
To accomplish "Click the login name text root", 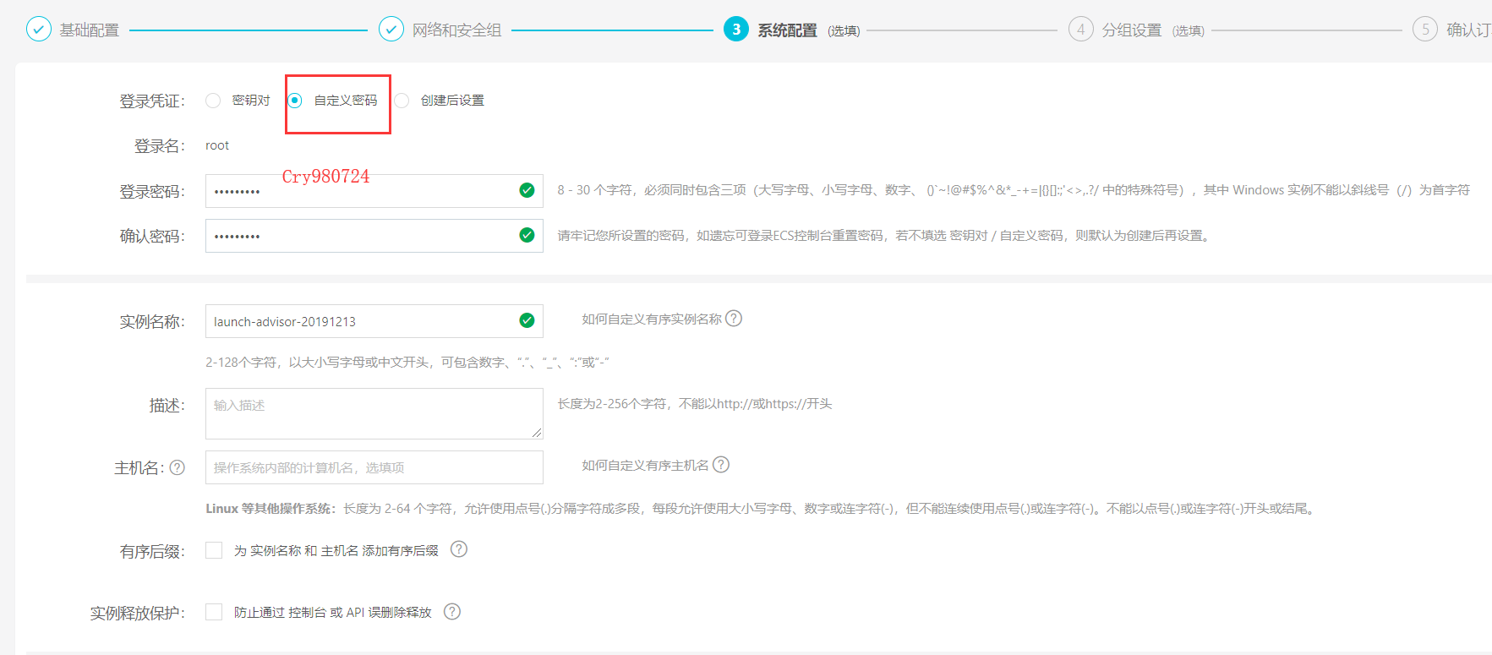I will pyautogui.click(x=217, y=145).
